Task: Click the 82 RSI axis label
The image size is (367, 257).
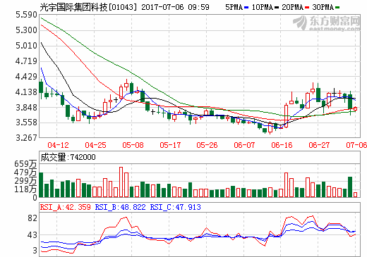Action: coord(32,218)
